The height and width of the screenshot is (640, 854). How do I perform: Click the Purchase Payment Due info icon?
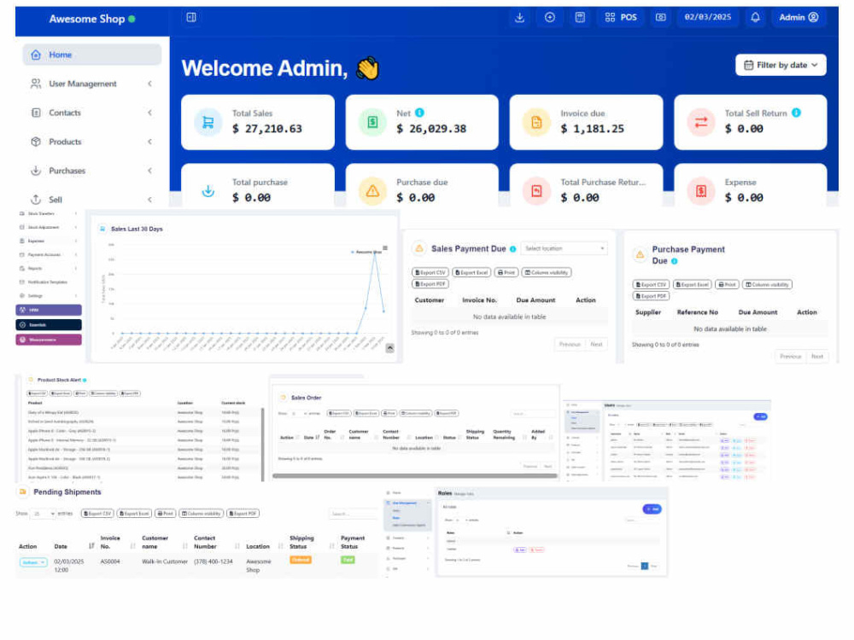point(675,261)
